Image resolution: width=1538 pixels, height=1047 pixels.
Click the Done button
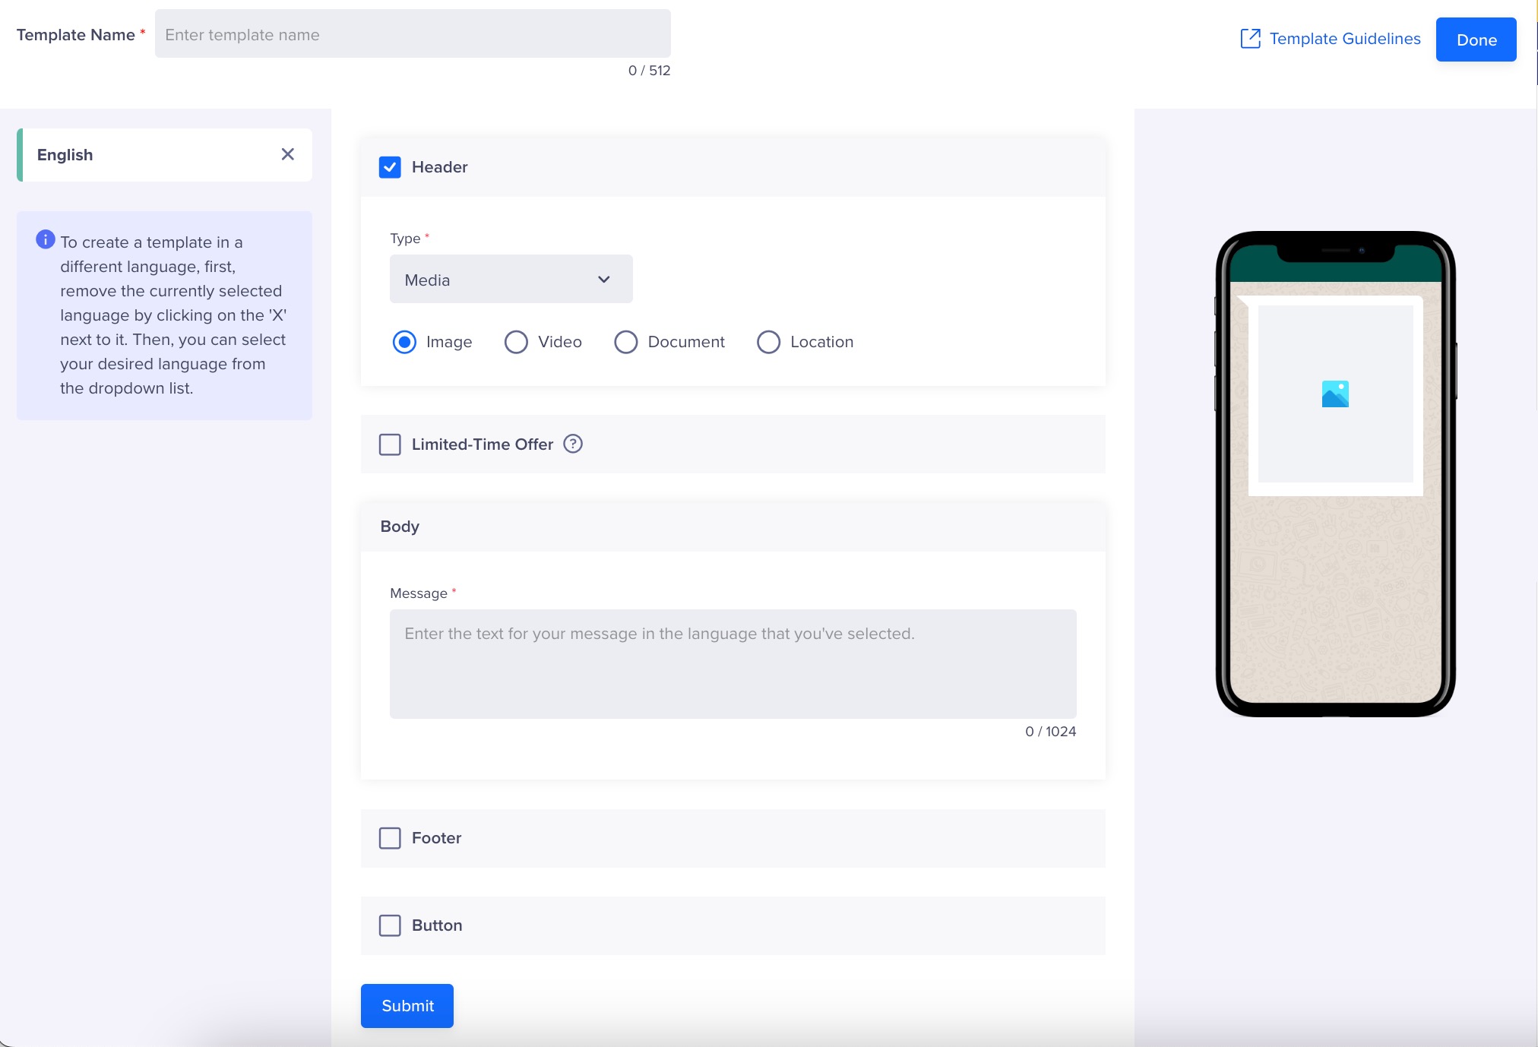point(1475,39)
